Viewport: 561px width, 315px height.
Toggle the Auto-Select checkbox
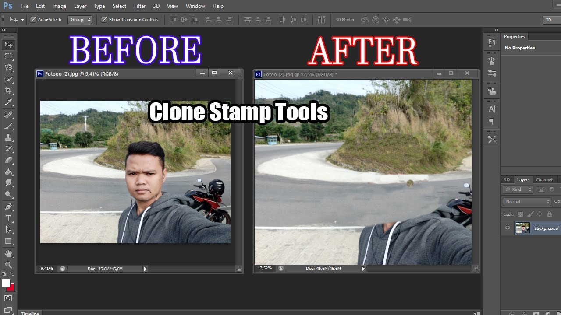[33, 20]
